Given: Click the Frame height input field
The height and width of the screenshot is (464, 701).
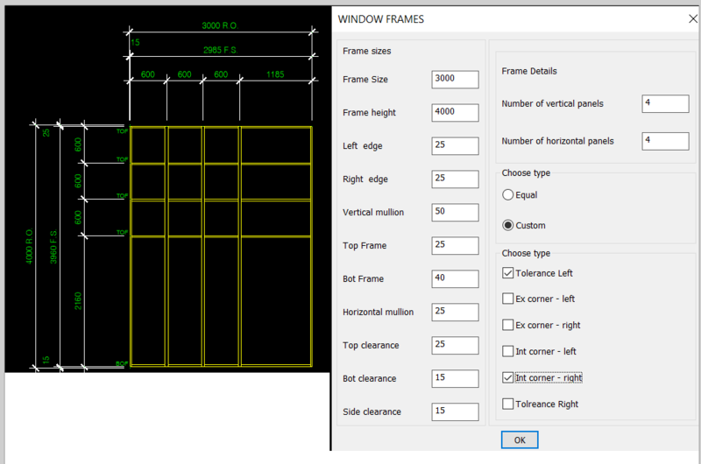Looking at the screenshot, I should (x=455, y=113).
